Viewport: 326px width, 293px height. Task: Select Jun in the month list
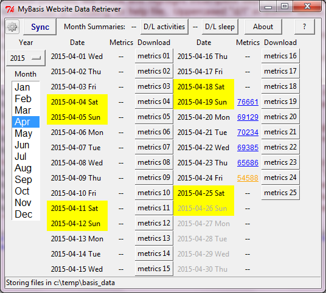[26, 145]
